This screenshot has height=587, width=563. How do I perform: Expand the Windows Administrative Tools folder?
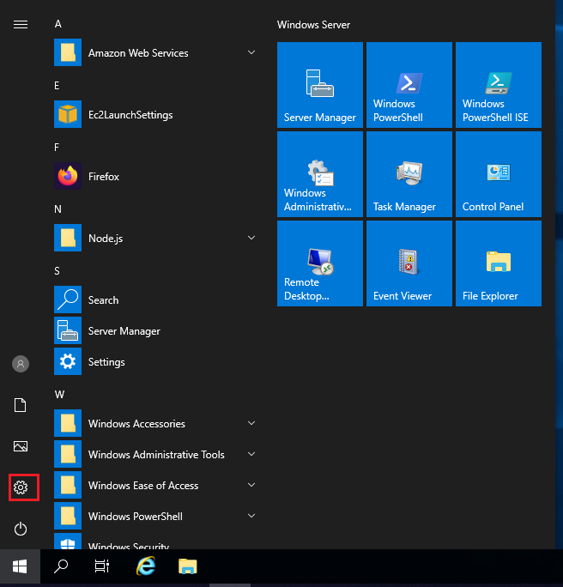pos(156,454)
